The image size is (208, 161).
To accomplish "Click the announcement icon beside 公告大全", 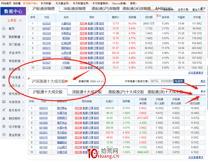I will [4, 85].
